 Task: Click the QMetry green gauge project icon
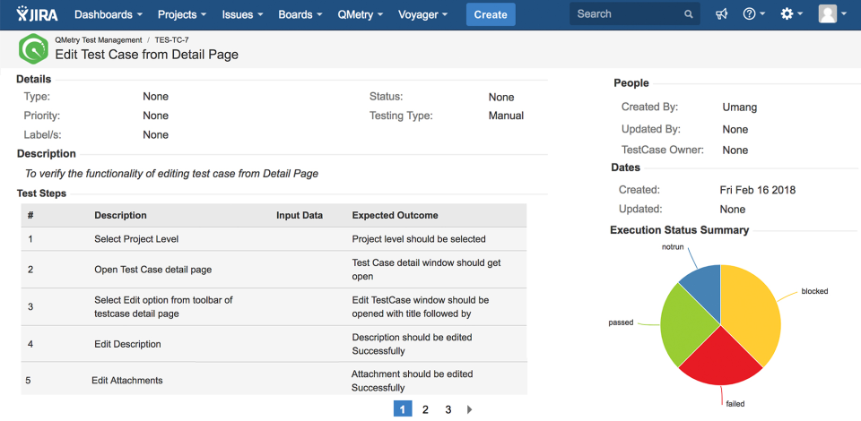click(33, 47)
